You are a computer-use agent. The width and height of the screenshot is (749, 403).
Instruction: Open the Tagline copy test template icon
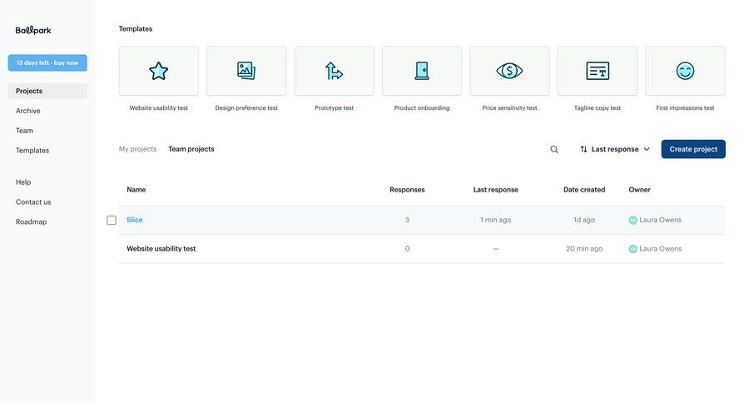coord(598,72)
